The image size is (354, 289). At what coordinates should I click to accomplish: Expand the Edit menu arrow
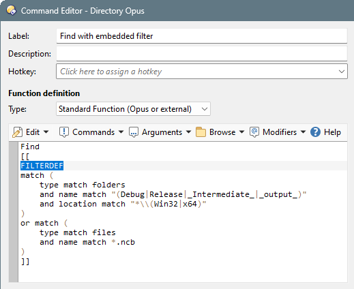tap(46, 132)
